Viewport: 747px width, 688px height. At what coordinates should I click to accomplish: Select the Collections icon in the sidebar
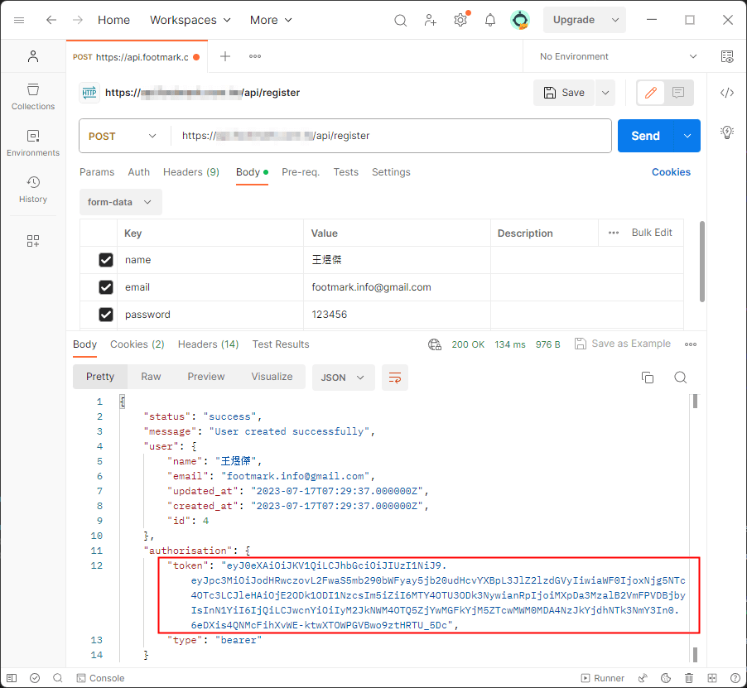[x=32, y=97]
